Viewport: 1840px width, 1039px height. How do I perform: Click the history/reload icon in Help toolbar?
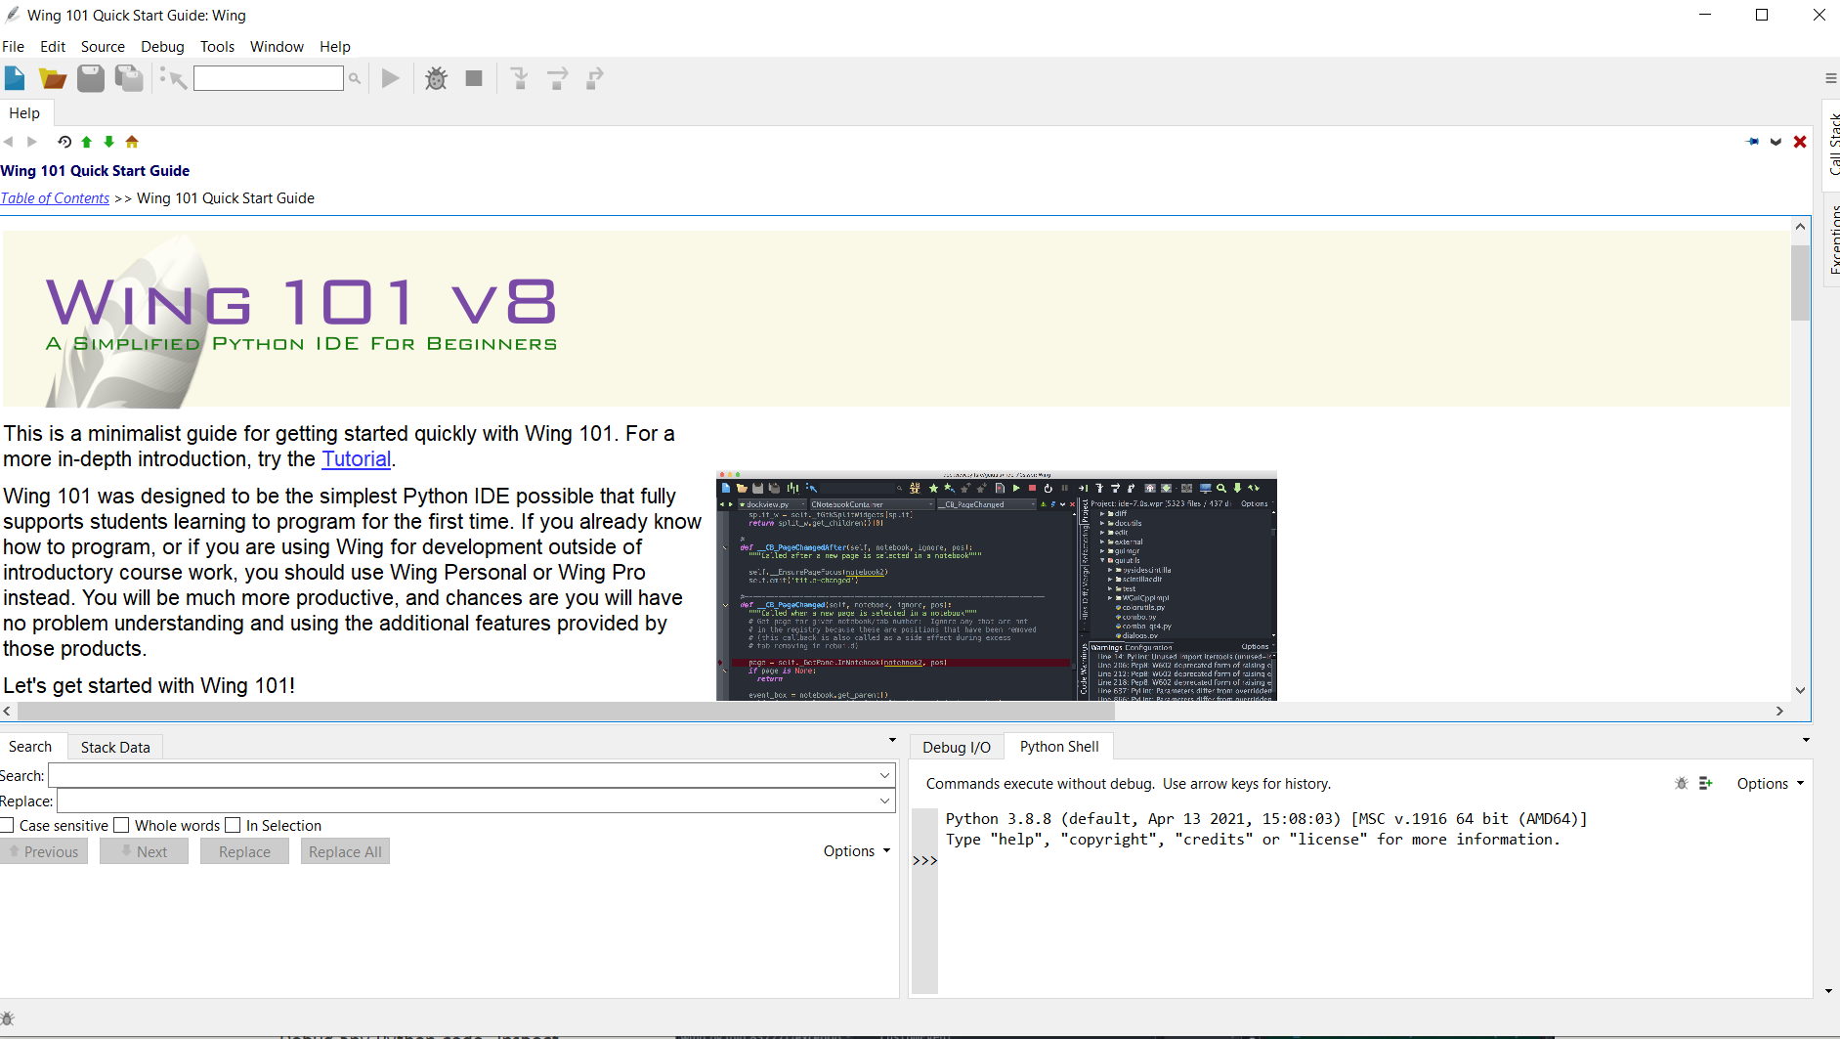[64, 142]
